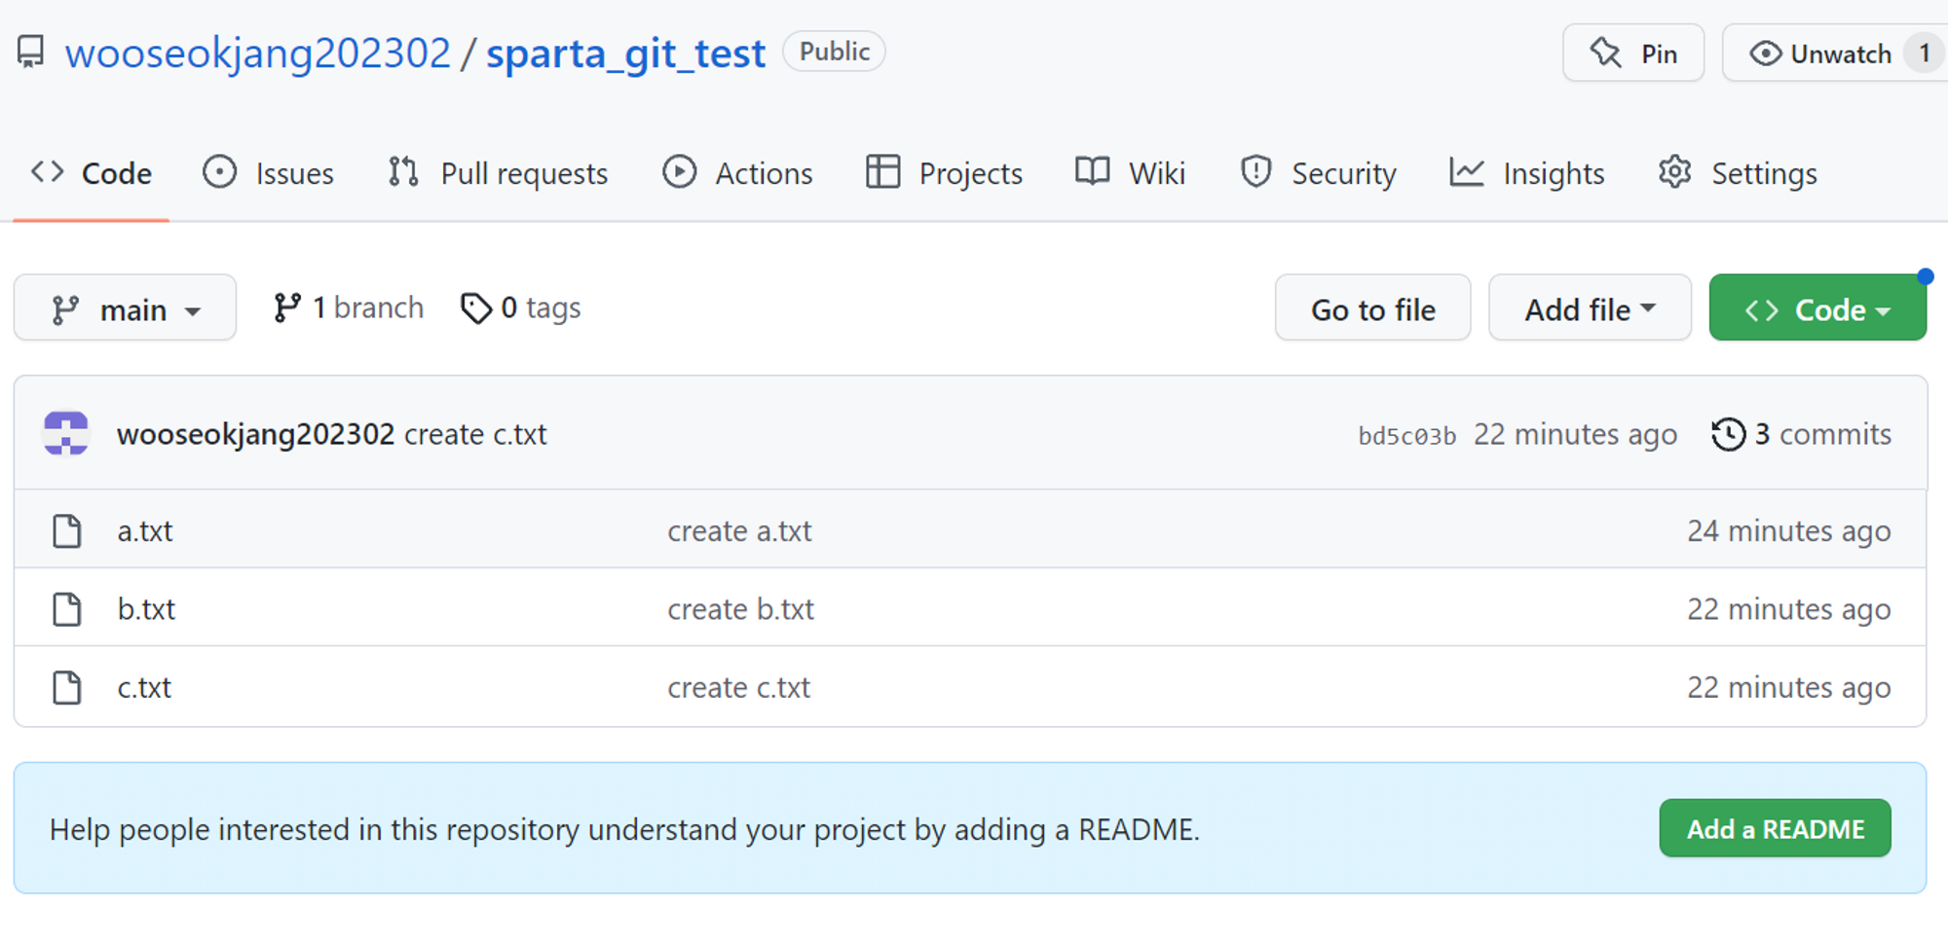This screenshot has height=945, width=1948.
Task: Switch to the Code tab
Action: point(92,173)
